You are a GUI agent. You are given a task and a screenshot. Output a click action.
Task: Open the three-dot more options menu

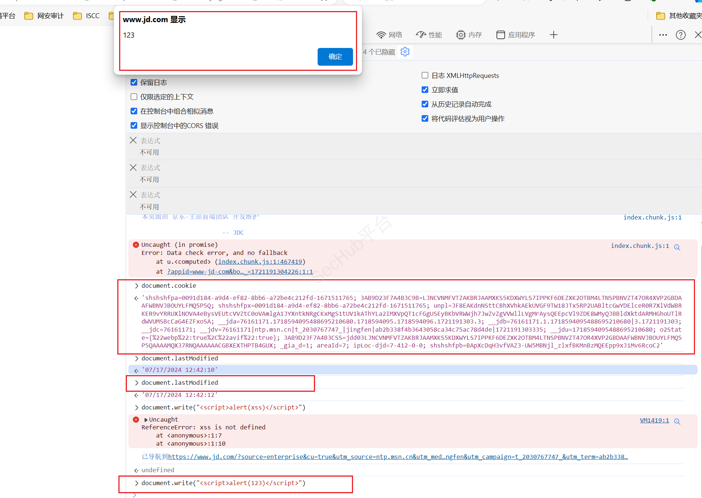[x=663, y=35]
